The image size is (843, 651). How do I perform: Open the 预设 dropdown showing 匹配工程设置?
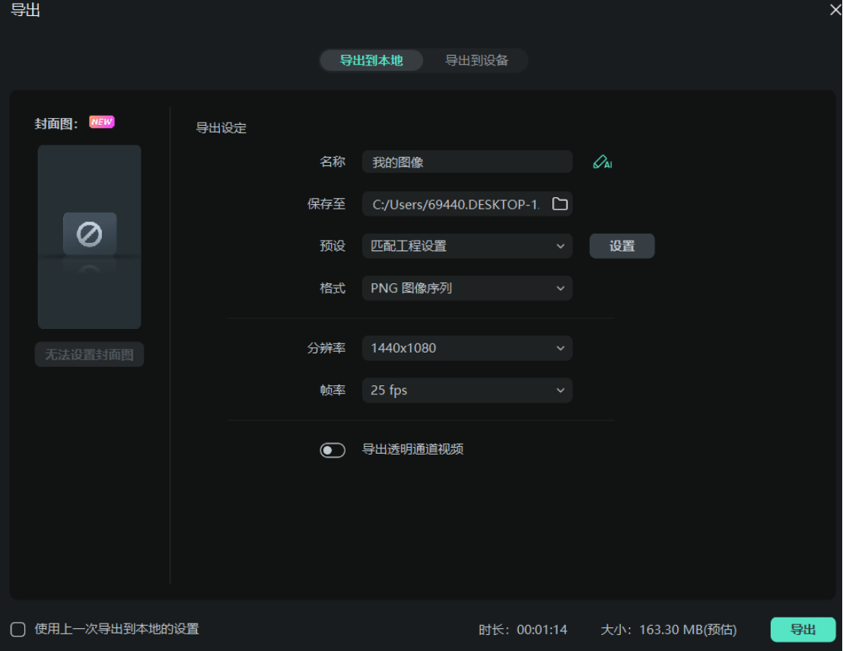point(466,246)
